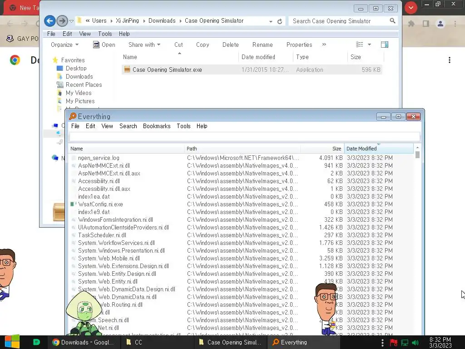Switch to Downloads - Google Chrome taskbar item
The width and height of the screenshot is (465, 349).
click(84, 342)
